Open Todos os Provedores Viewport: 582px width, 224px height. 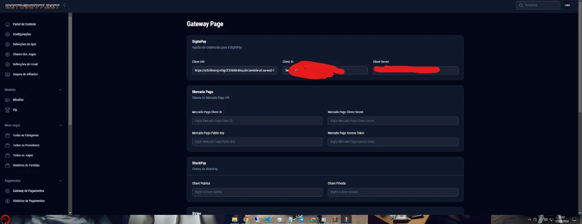[x=26, y=145]
